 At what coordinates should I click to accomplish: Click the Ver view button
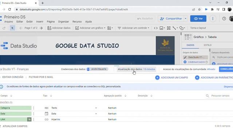tap(198, 19)
